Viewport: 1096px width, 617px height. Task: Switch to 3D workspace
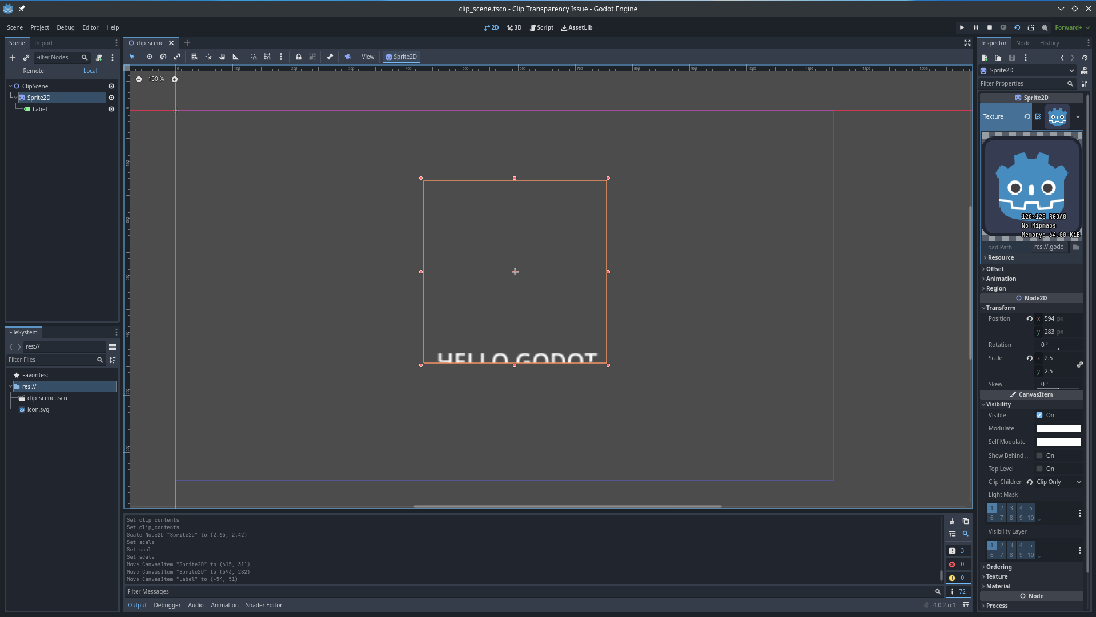515,27
